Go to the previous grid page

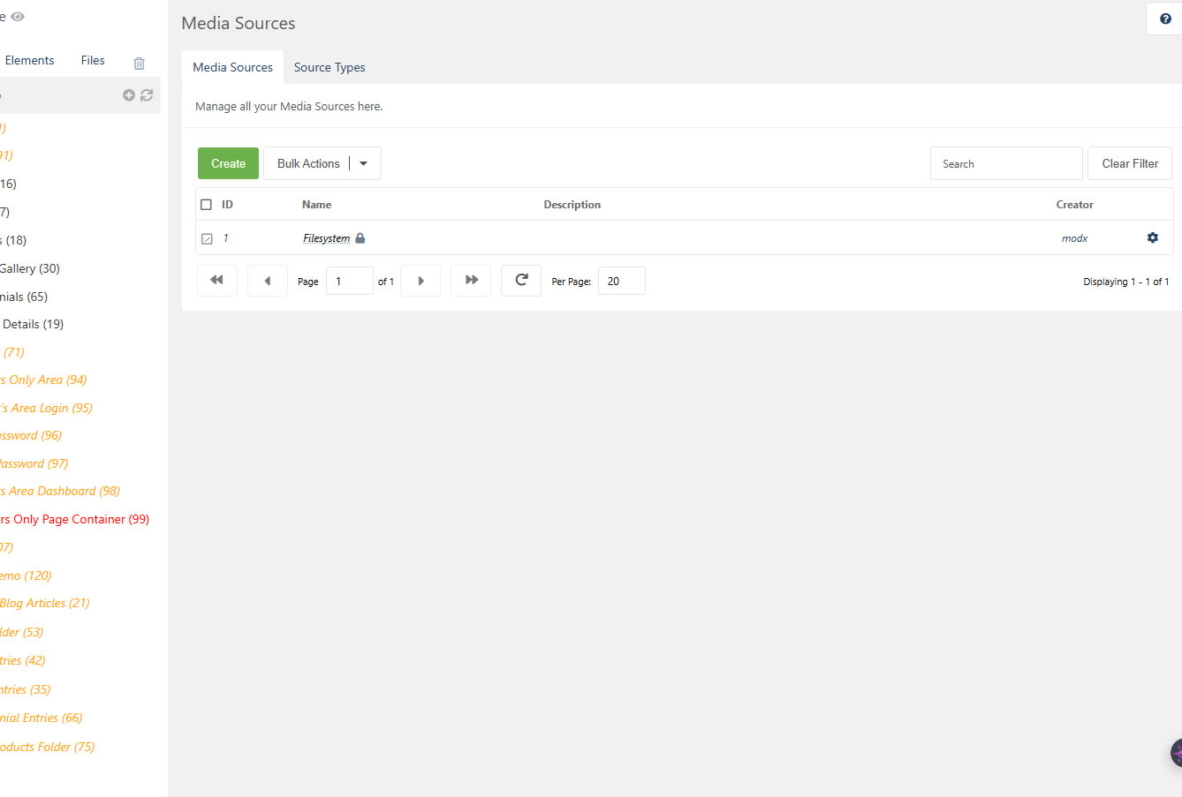tap(267, 281)
